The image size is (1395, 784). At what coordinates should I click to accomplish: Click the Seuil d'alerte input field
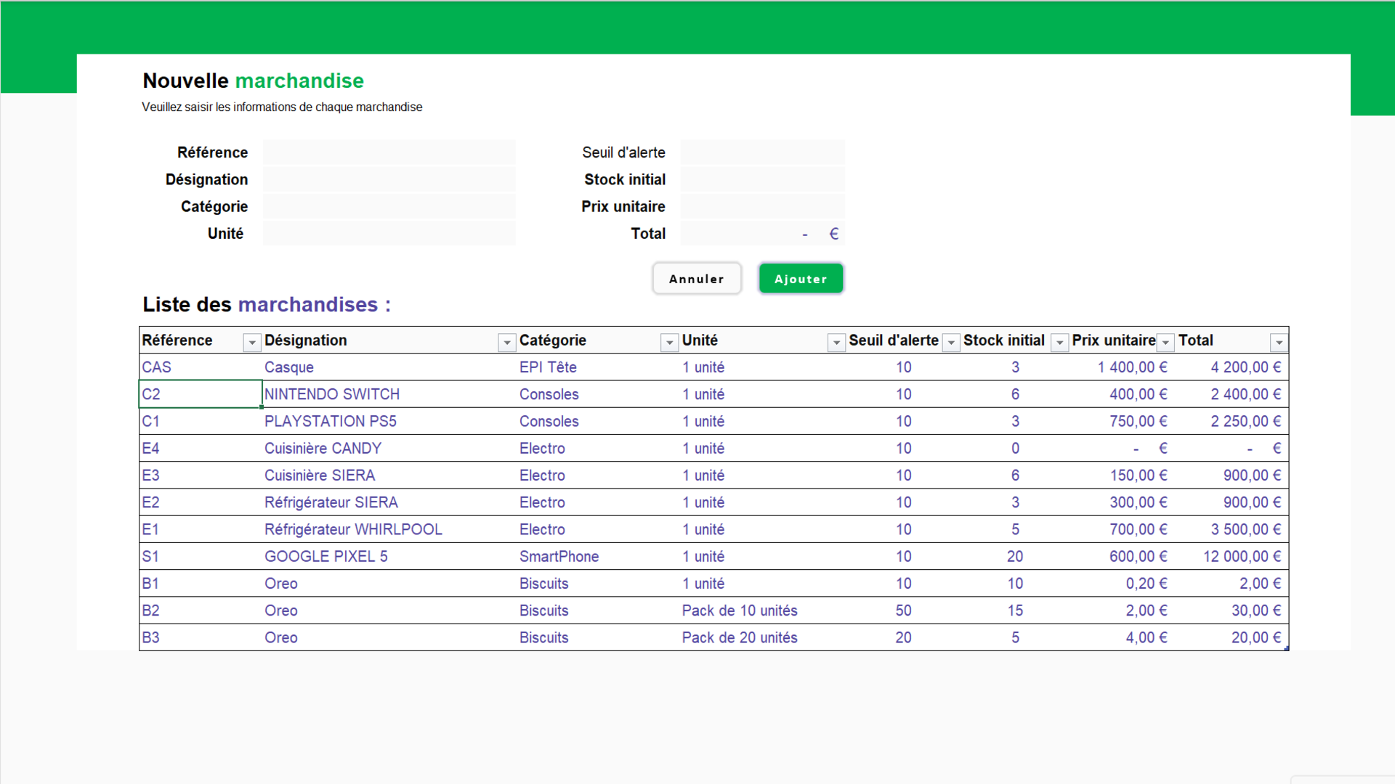coord(762,152)
